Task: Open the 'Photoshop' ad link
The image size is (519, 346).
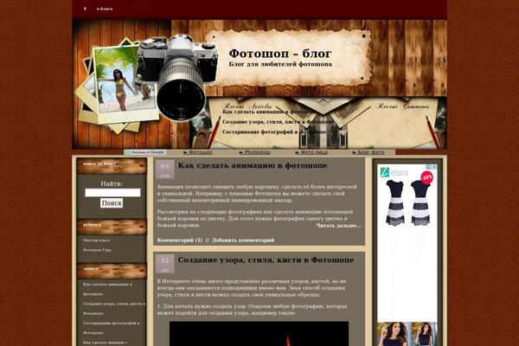Action: [255, 152]
